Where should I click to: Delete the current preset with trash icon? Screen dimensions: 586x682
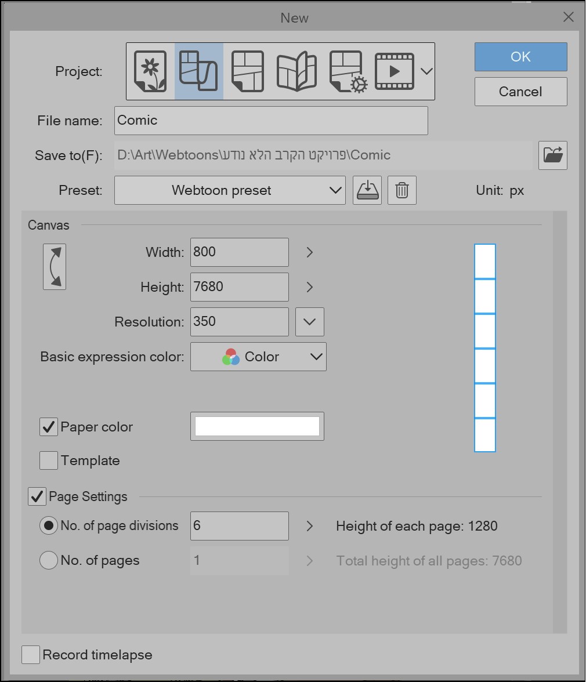401,190
